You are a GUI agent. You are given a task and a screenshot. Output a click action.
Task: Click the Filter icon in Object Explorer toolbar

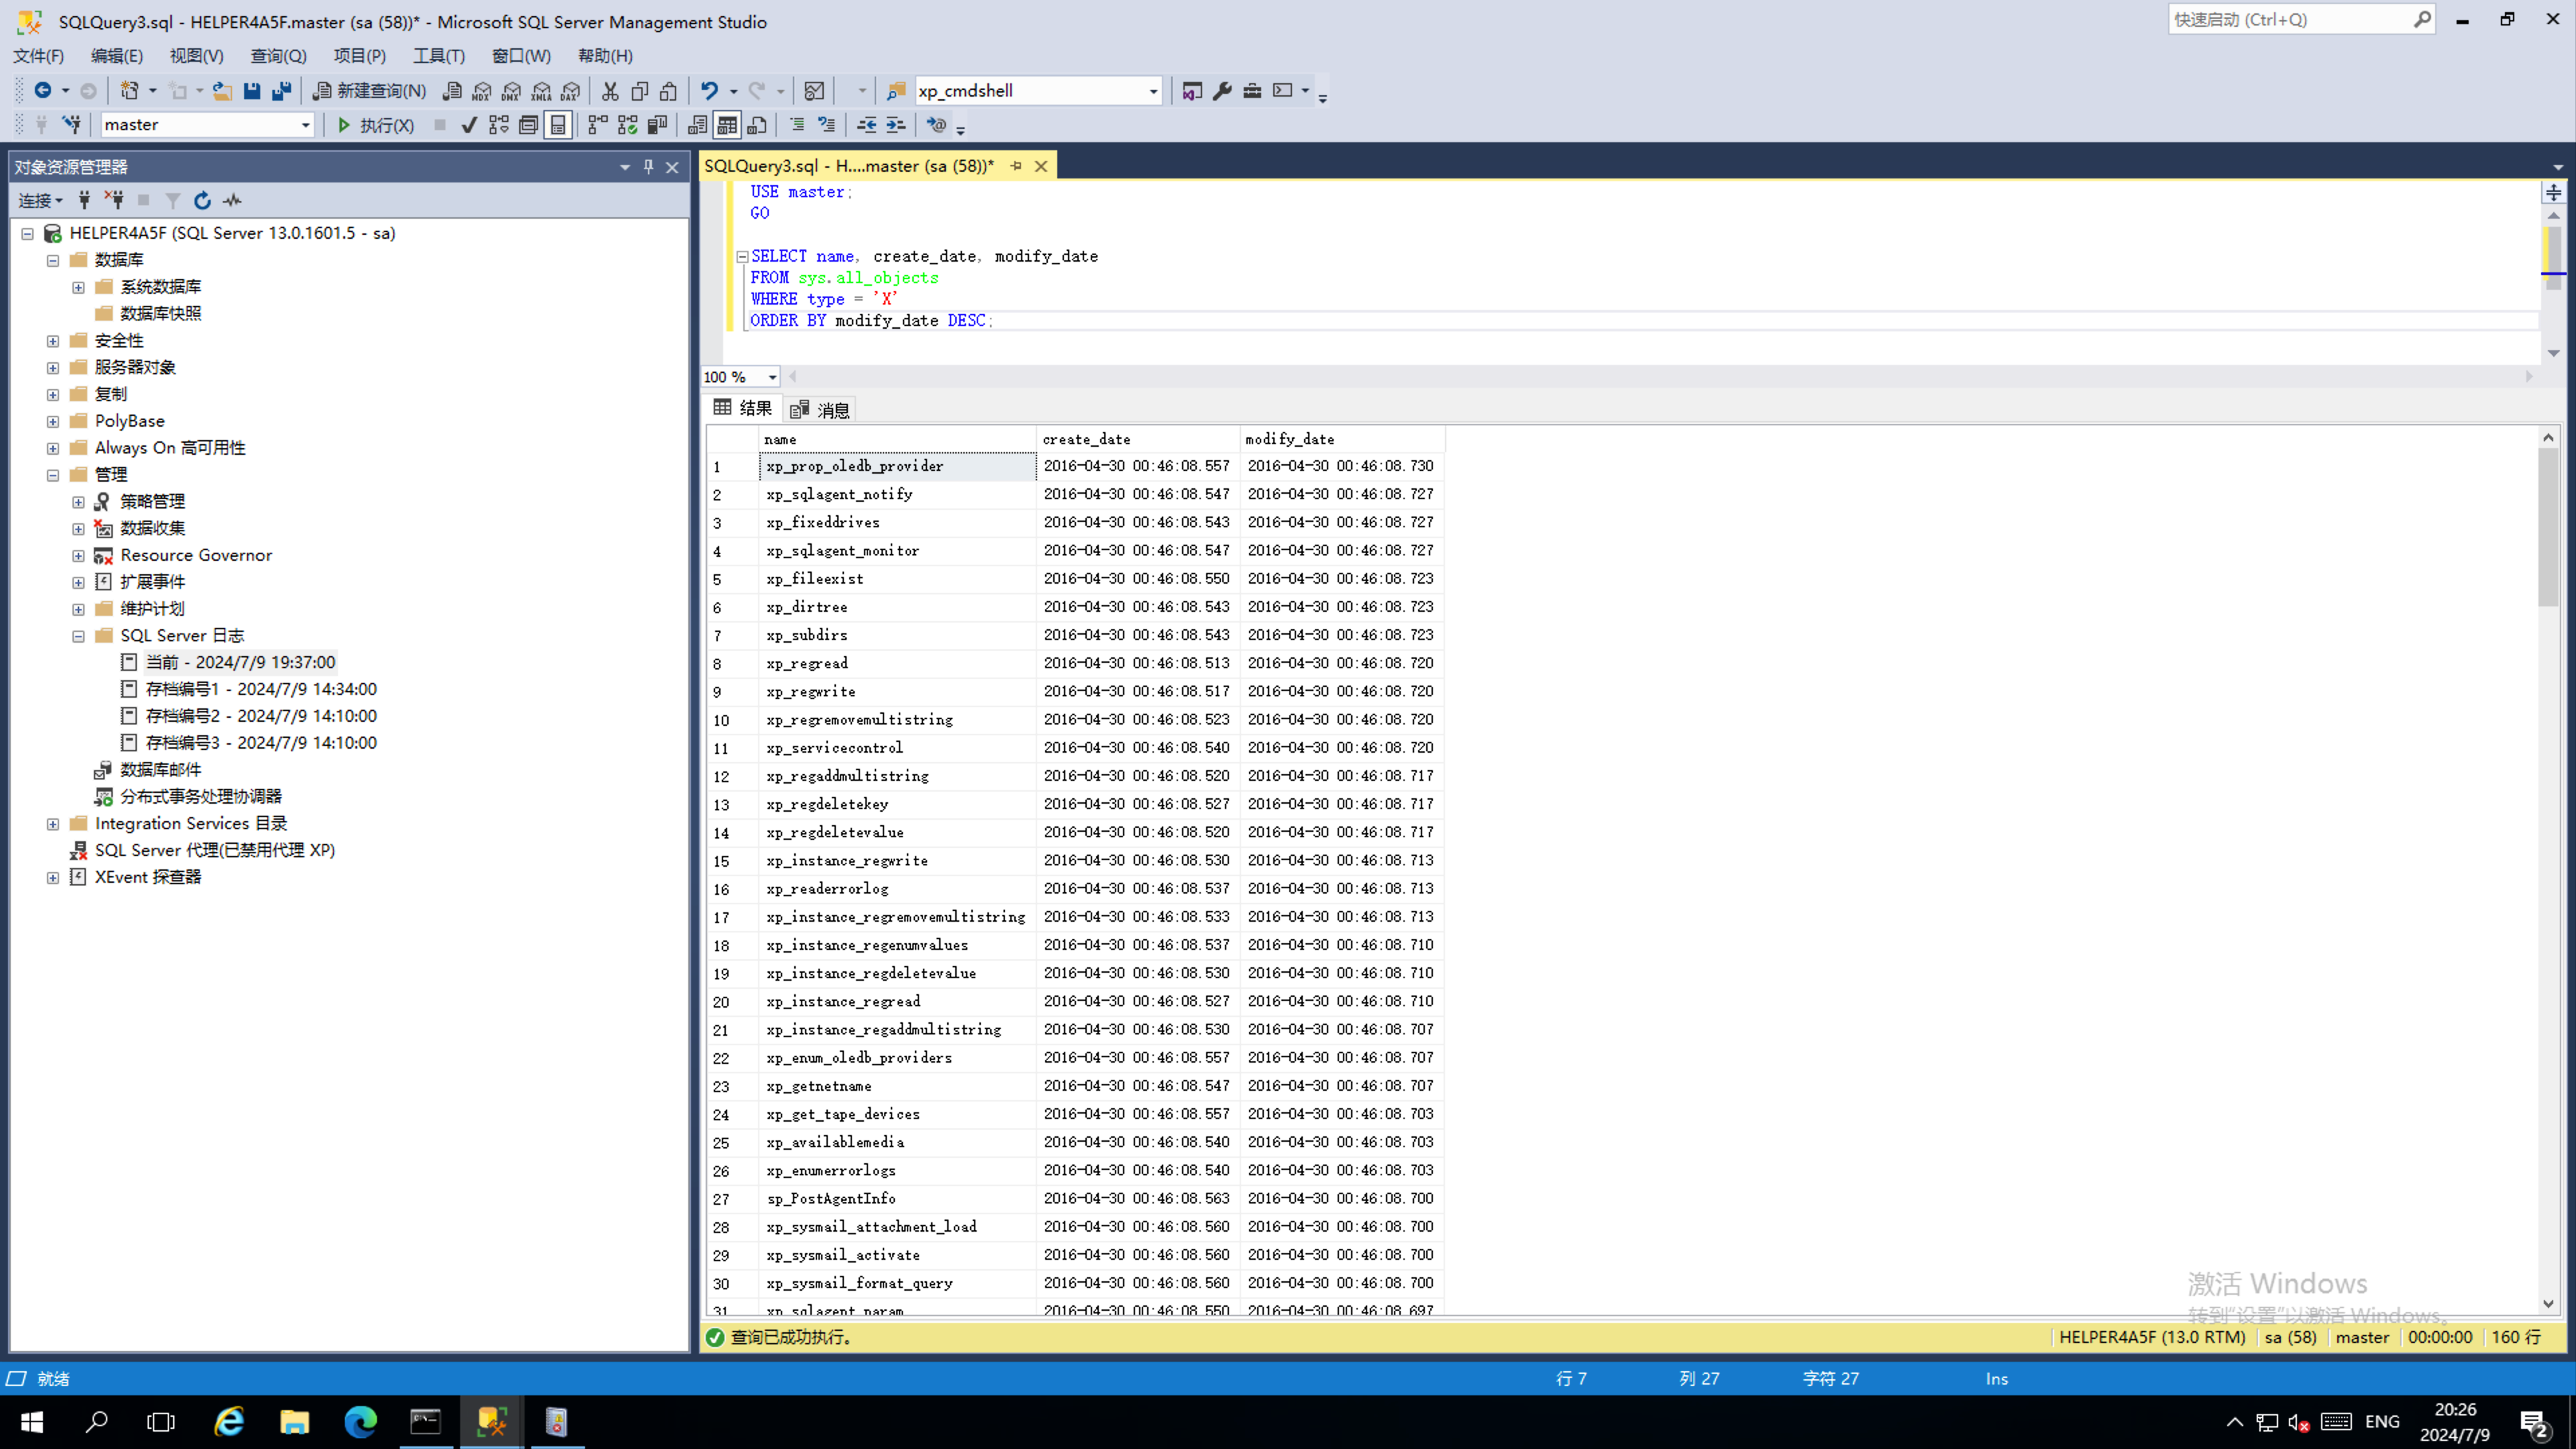click(x=173, y=201)
